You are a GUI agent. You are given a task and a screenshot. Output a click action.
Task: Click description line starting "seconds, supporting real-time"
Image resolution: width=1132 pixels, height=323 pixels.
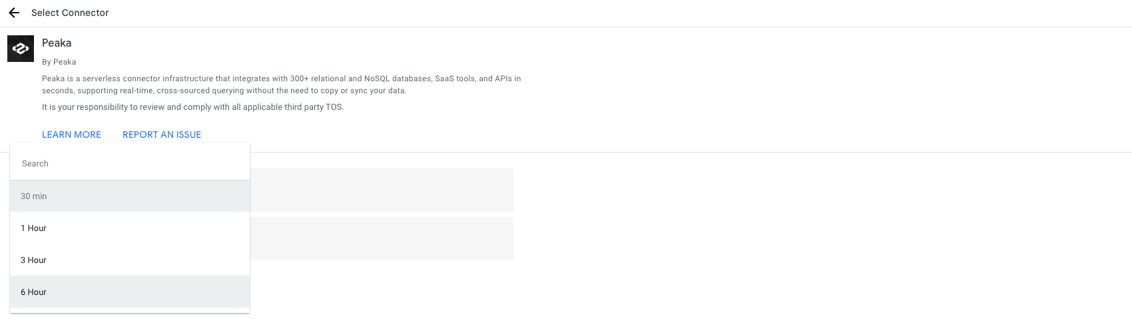(x=224, y=91)
